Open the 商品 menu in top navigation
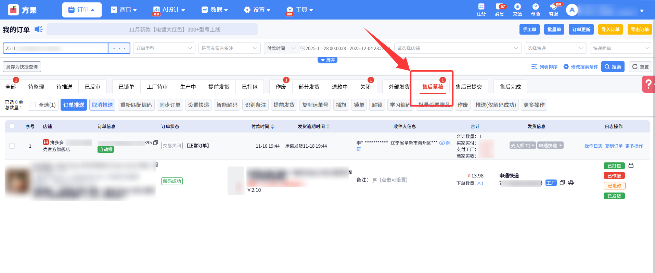The image size is (655, 273). point(124,10)
